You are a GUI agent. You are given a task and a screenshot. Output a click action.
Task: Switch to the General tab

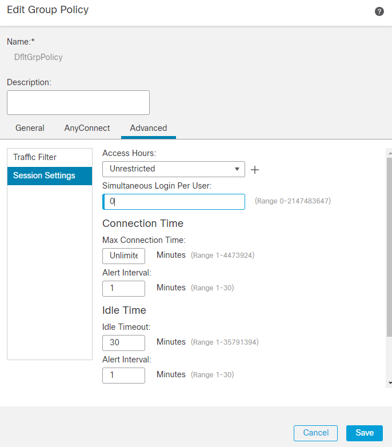[x=30, y=128]
